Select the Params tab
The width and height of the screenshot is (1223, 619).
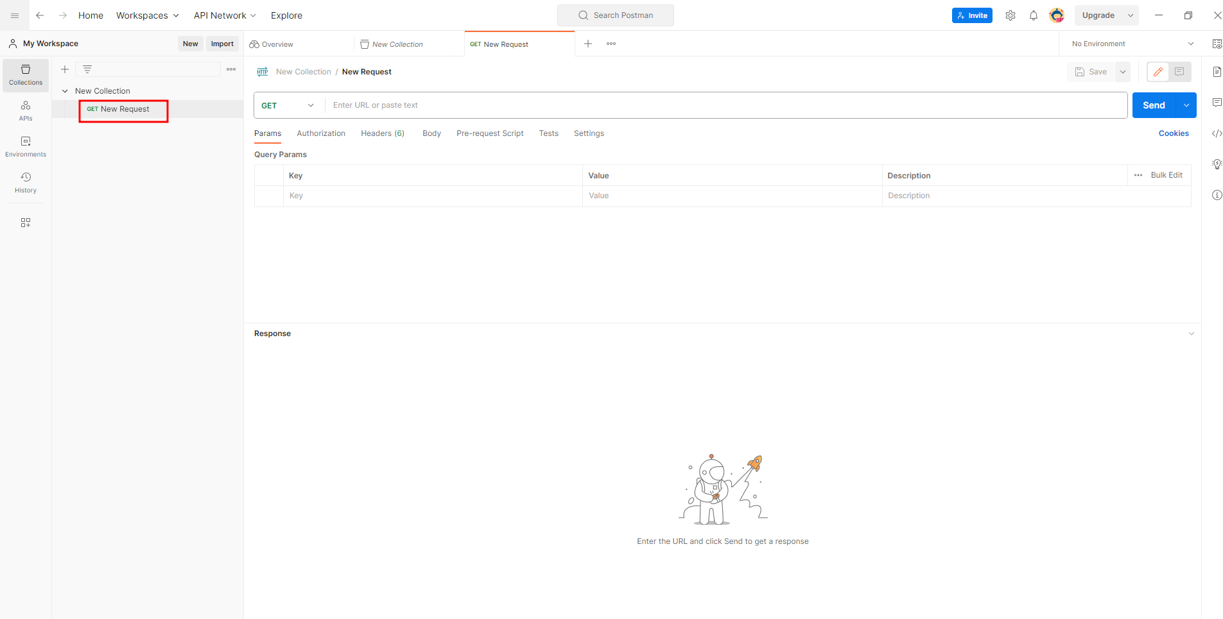click(268, 133)
